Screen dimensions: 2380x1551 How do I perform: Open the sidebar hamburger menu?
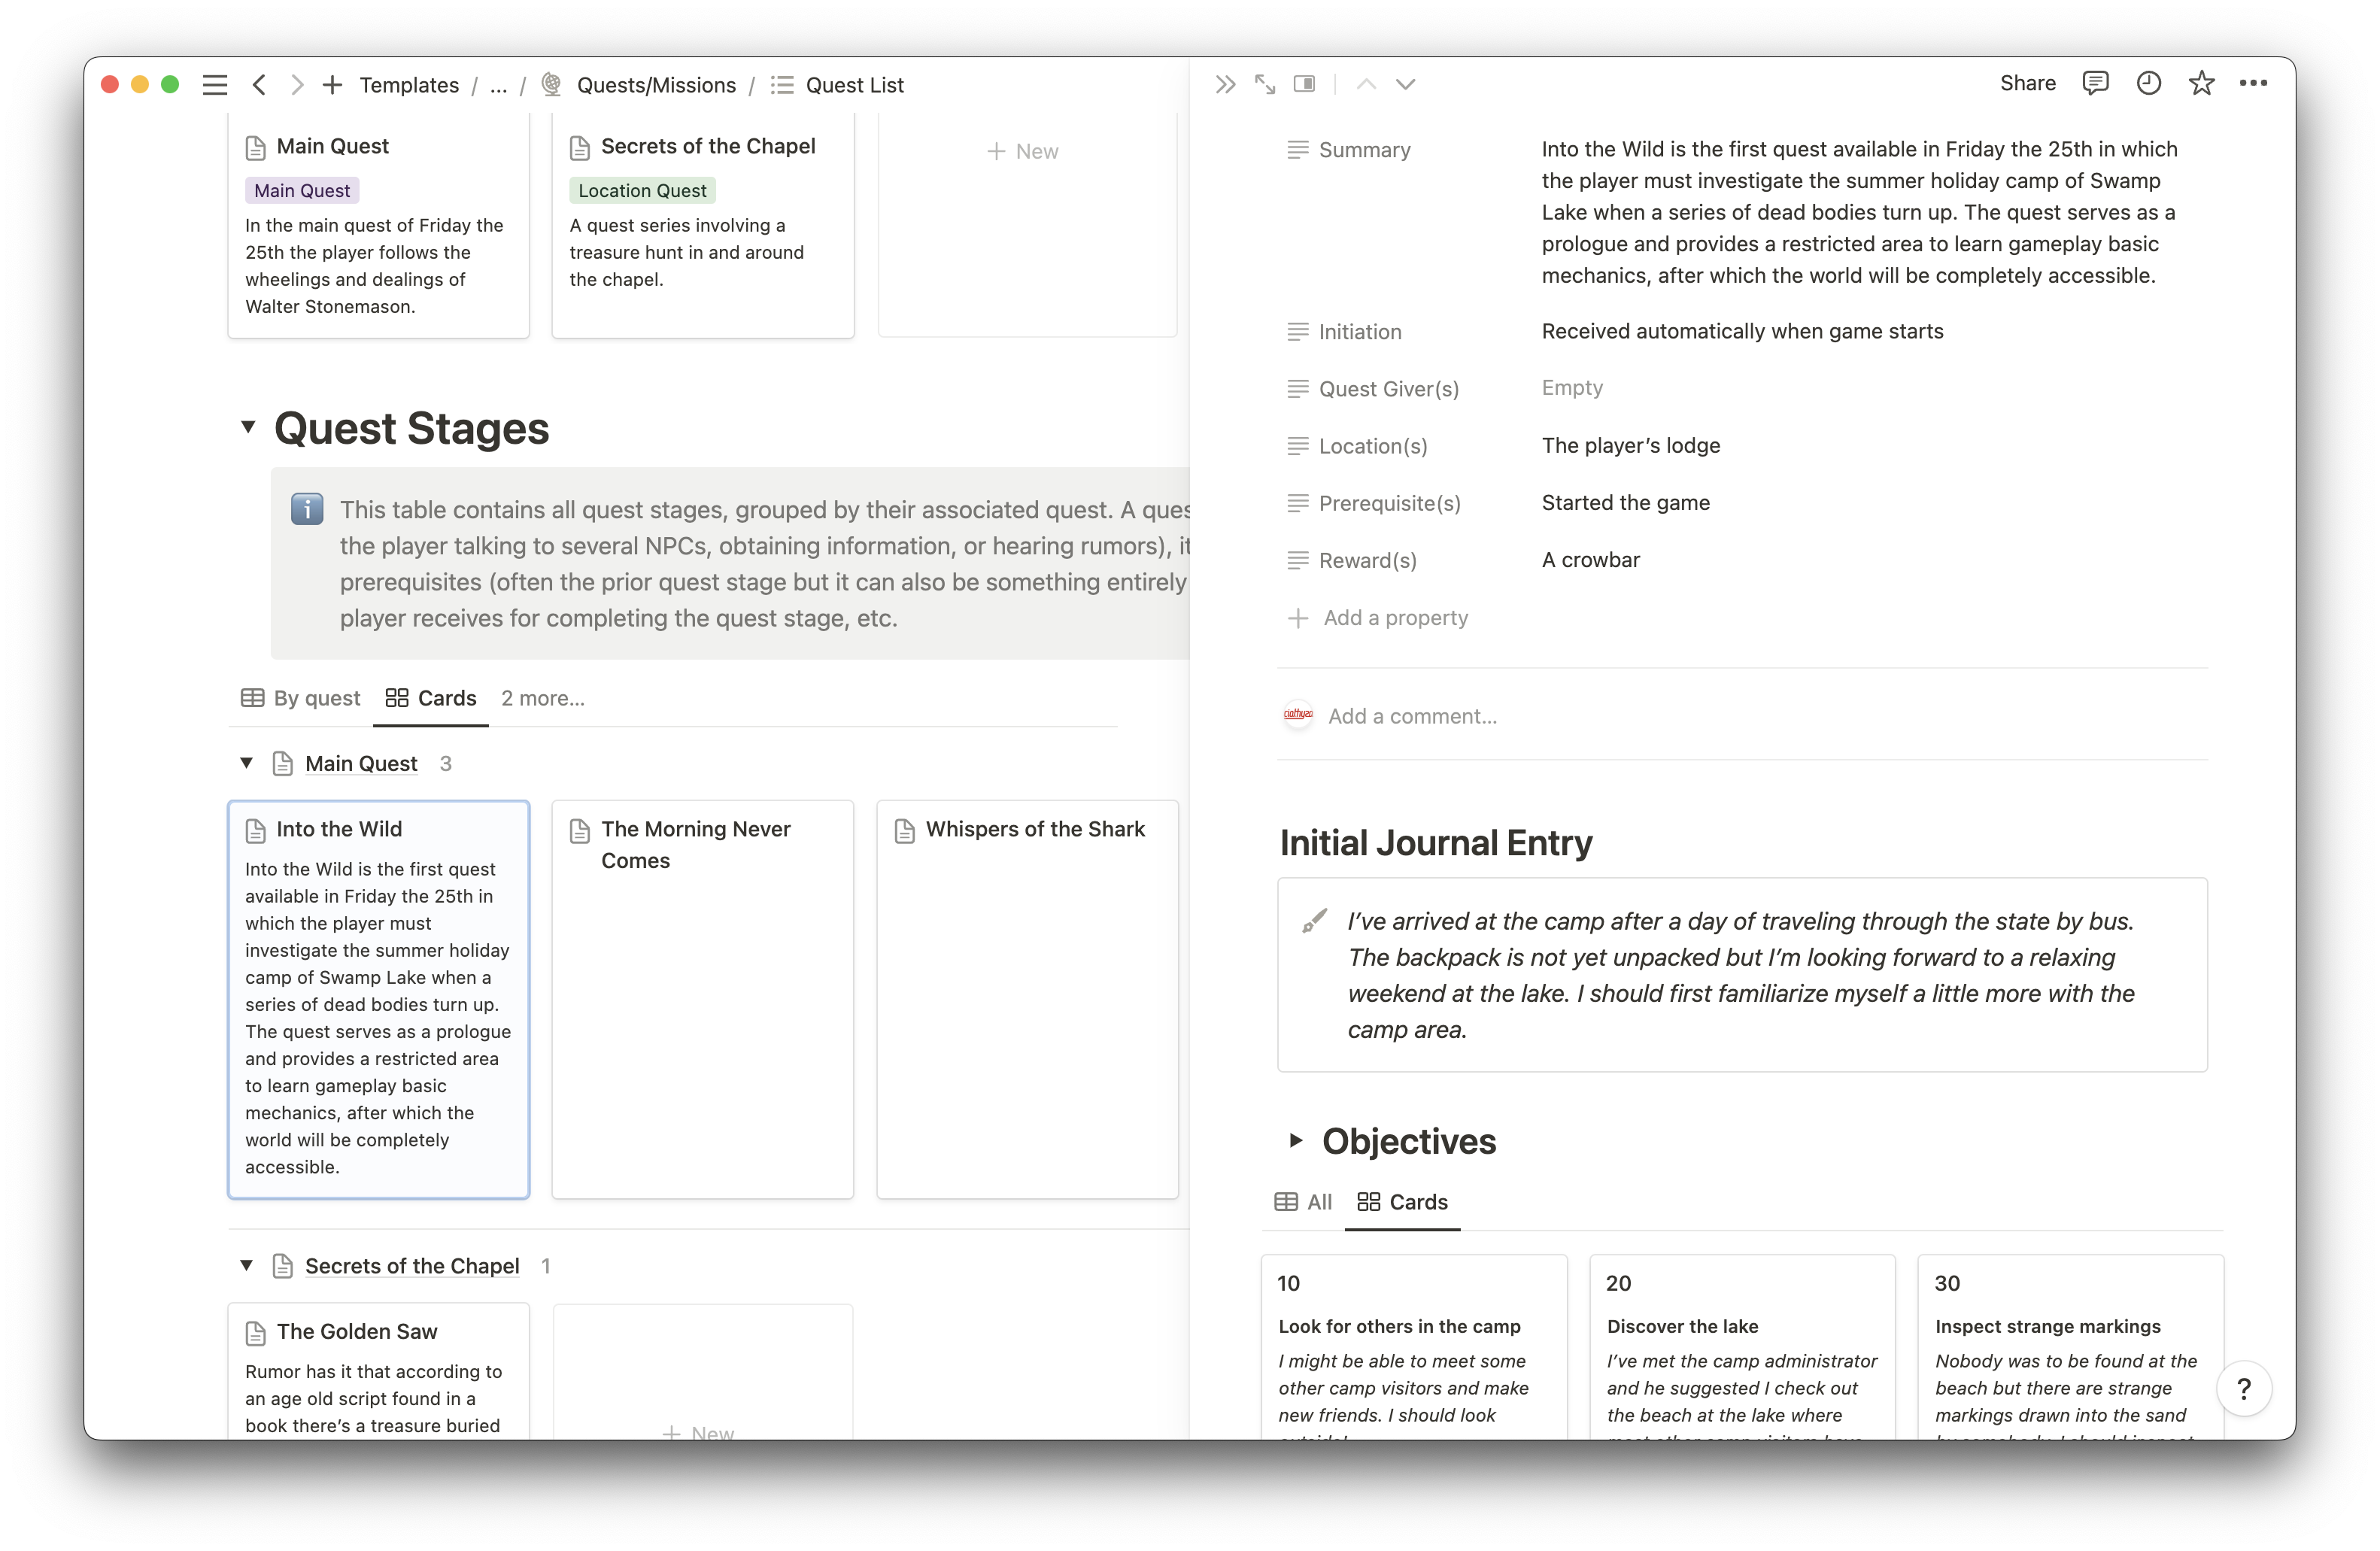214,84
